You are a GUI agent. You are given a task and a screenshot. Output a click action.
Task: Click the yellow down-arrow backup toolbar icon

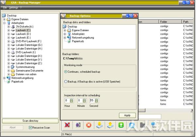[100, 125]
